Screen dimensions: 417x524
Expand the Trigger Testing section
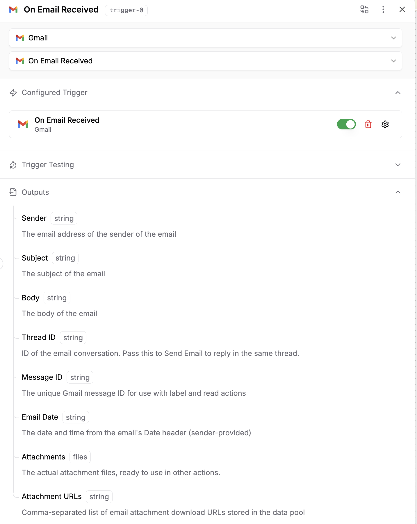[398, 165]
